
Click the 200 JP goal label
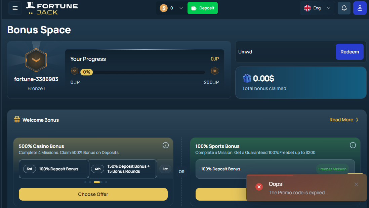pos(211,82)
